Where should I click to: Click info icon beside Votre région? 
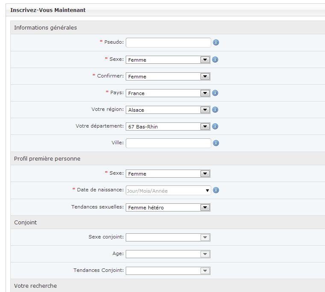point(215,110)
